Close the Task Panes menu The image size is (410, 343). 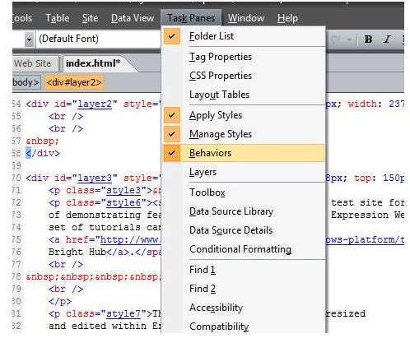191,18
